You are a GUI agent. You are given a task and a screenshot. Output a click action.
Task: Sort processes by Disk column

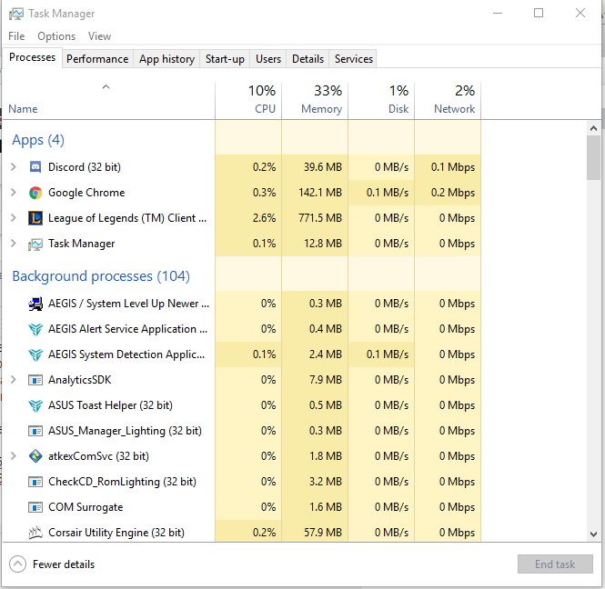click(x=381, y=100)
